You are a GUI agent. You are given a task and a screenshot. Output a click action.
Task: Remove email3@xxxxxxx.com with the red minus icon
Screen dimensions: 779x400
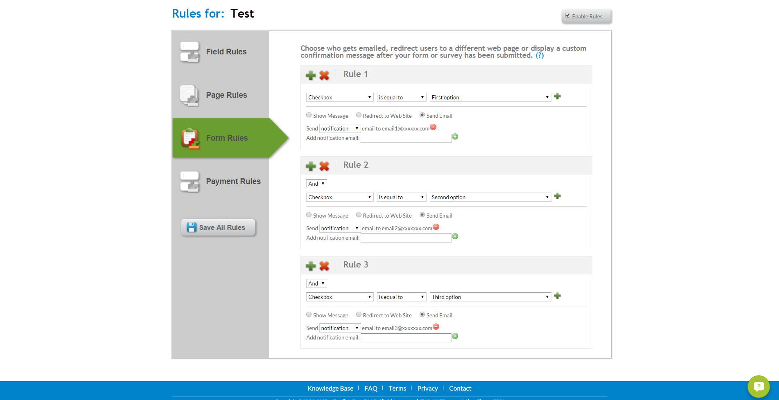click(x=436, y=327)
